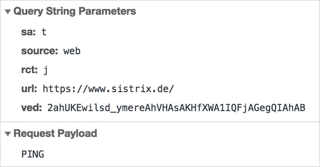Click the divider line above Request Payload

pos(160,122)
